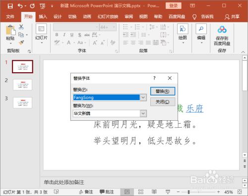Switch to Slide Sorter view icon

[x=141, y=192]
